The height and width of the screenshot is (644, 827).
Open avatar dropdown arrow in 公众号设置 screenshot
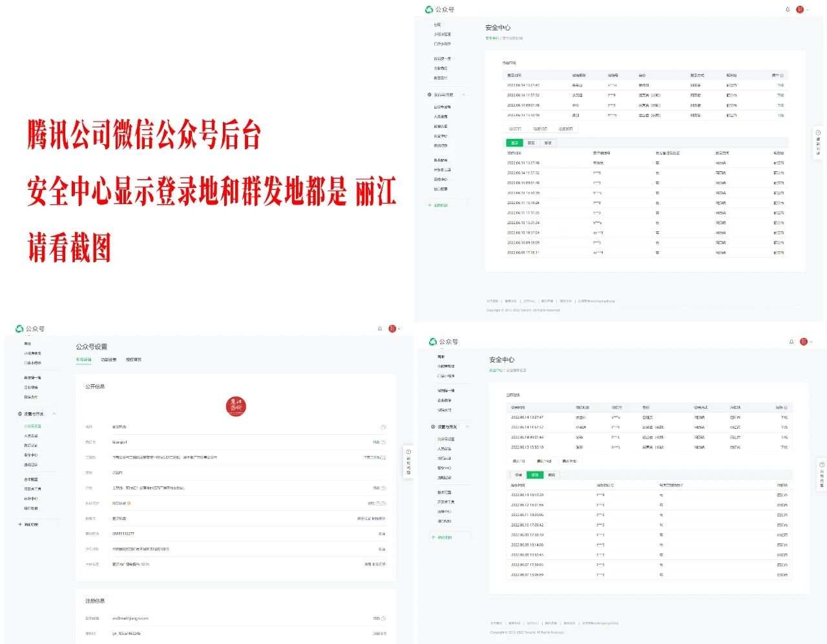point(399,329)
